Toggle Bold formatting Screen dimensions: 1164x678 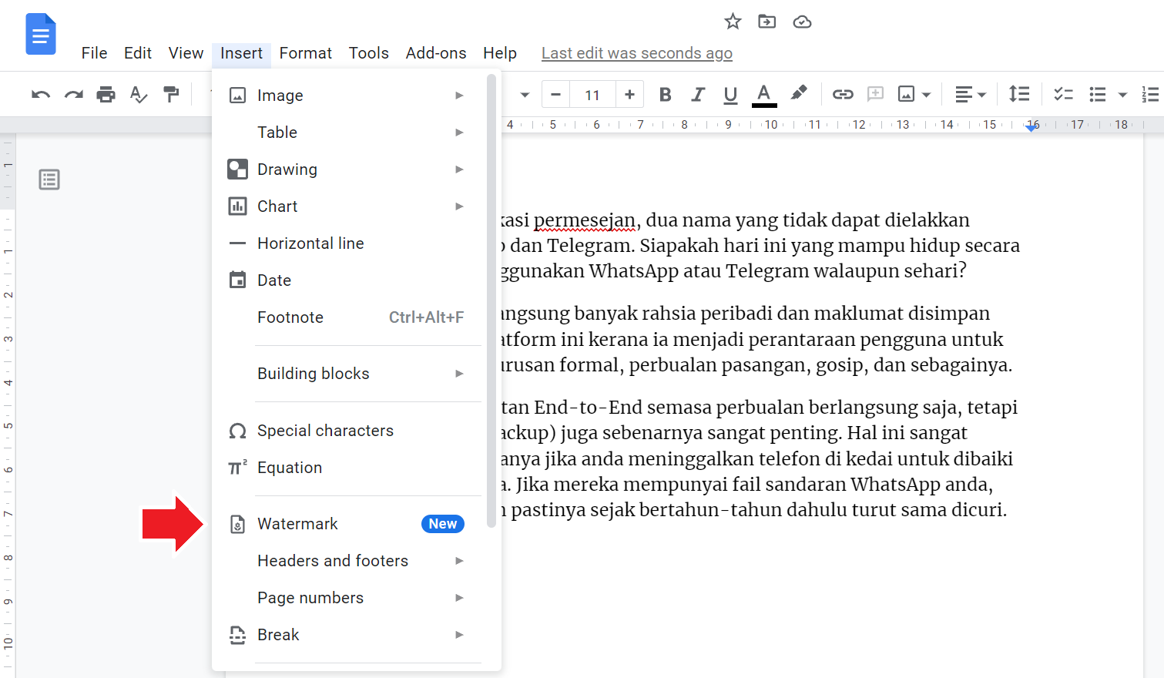coord(666,95)
